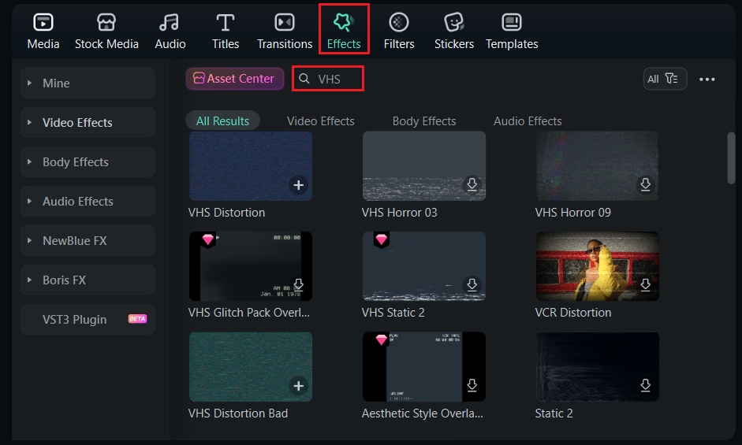Add VHS Distortion with plus icon

tap(299, 185)
